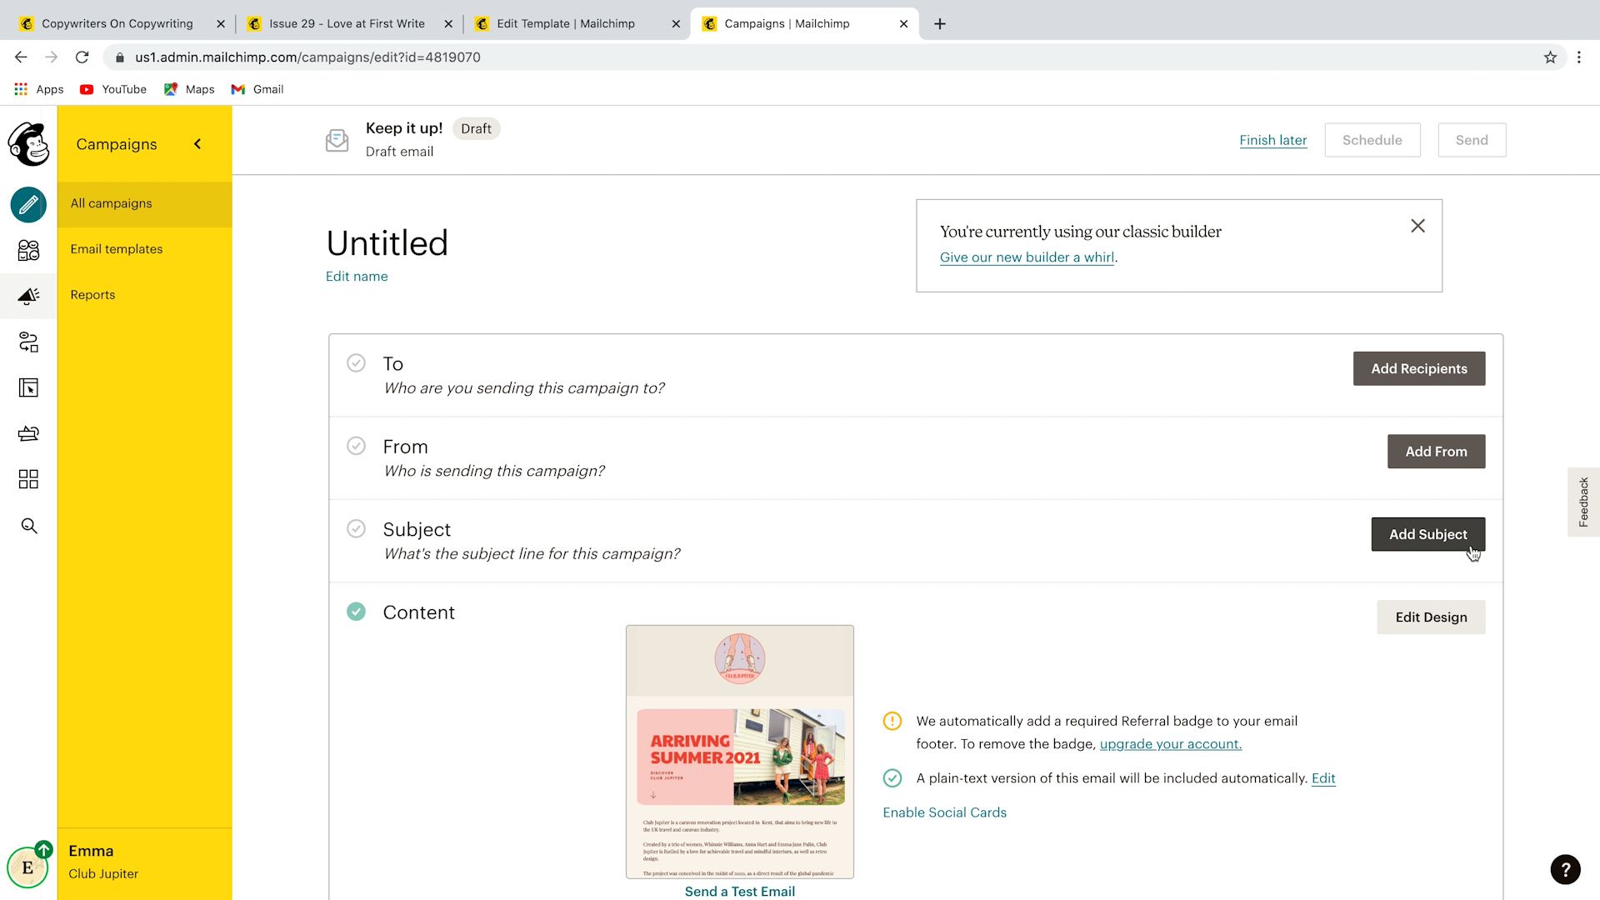Click the Add Recipients button

point(1418,368)
